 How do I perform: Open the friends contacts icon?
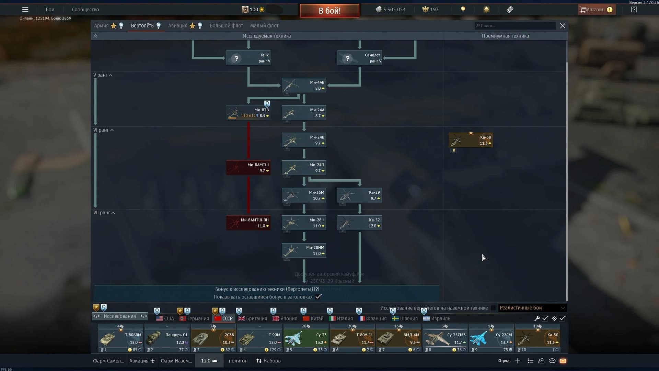[541, 361]
